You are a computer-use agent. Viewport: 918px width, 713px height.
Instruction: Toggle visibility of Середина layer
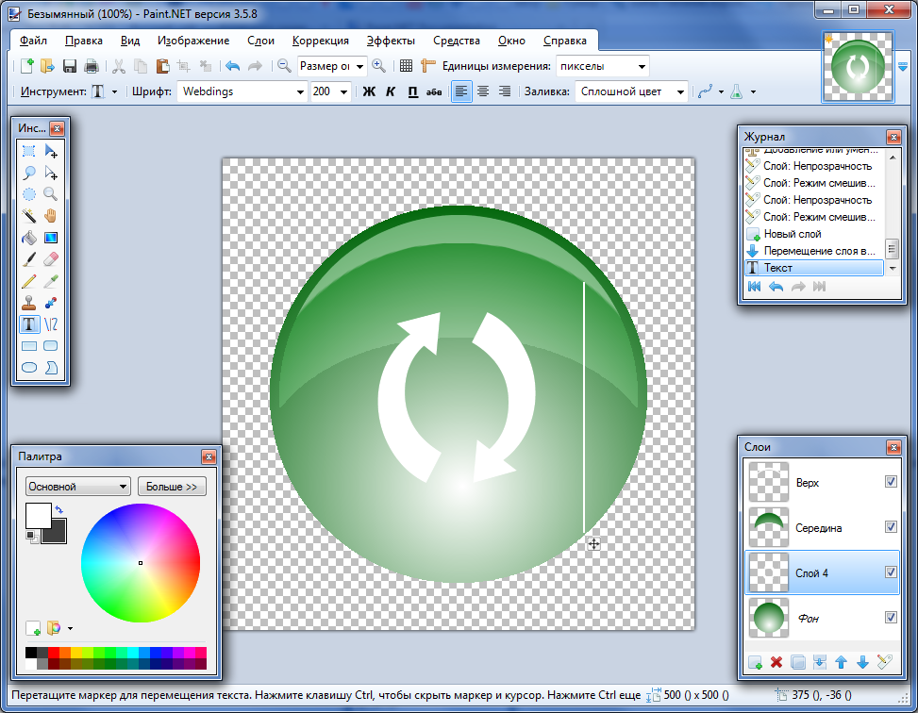click(x=891, y=527)
